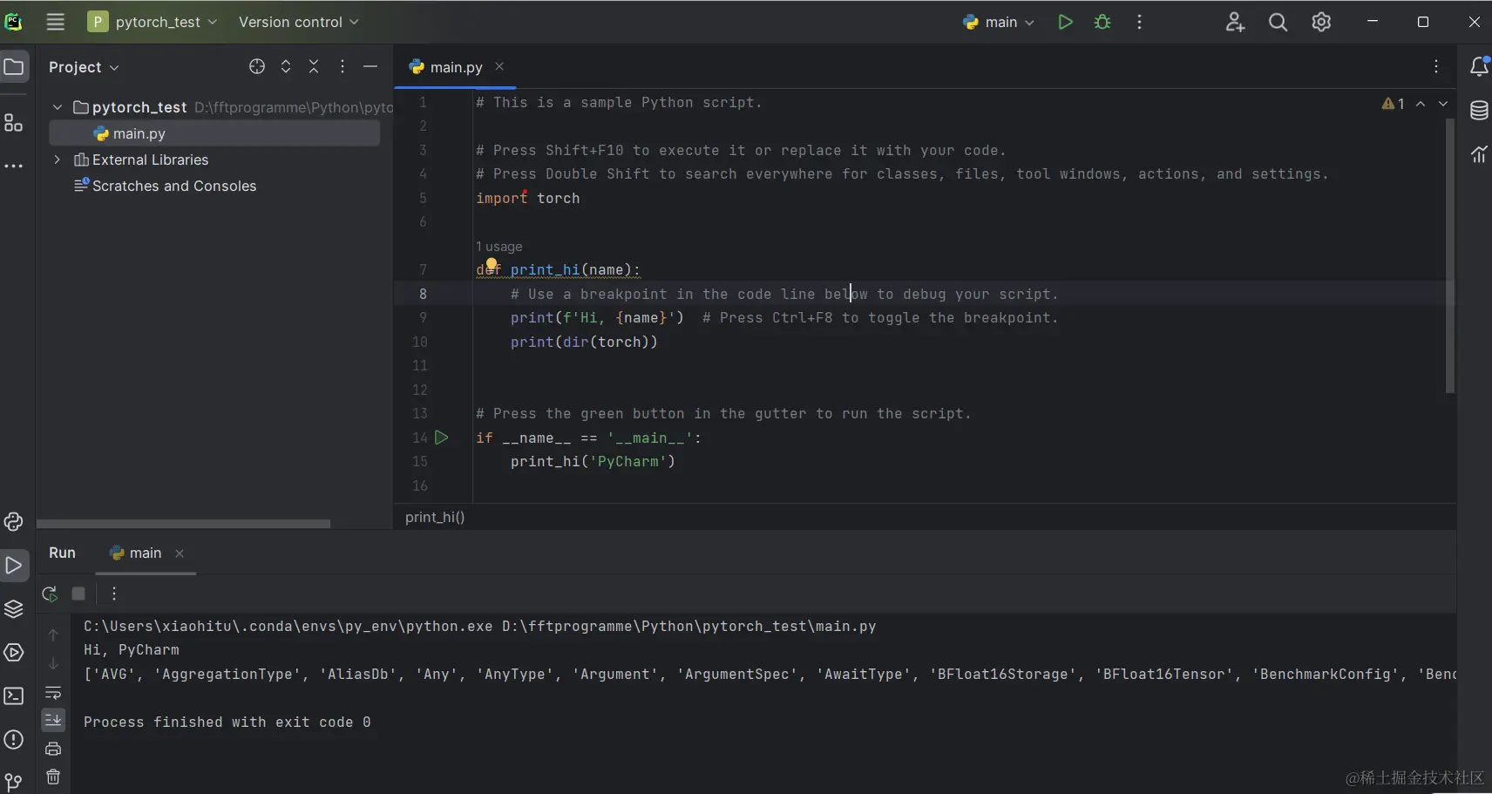Open SciView tool window
The height and width of the screenshot is (794, 1492).
coord(1479,154)
